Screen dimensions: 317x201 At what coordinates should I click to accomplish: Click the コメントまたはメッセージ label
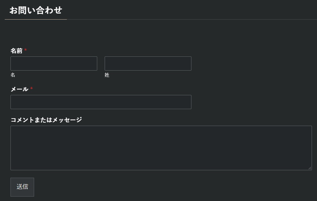tap(46, 120)
